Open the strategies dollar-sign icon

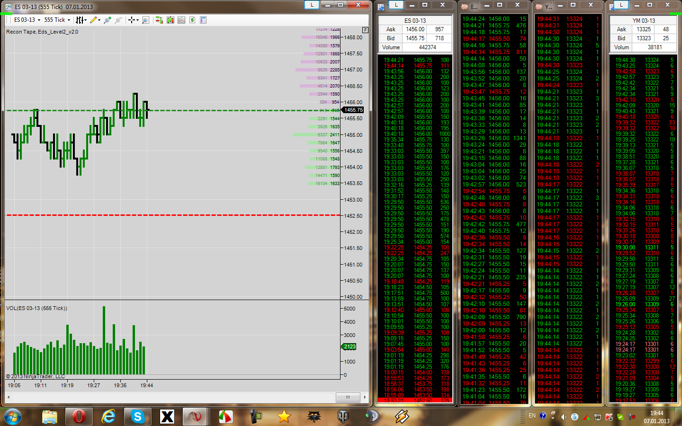coord(192,20)
